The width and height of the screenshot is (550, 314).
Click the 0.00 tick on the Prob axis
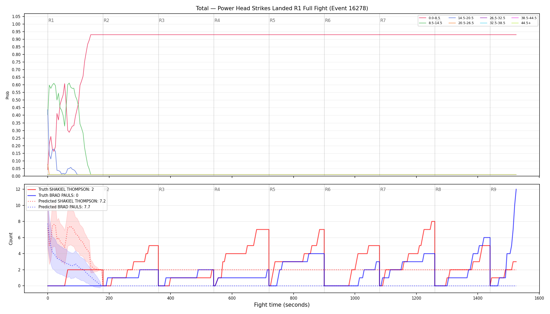coord(16,176)
